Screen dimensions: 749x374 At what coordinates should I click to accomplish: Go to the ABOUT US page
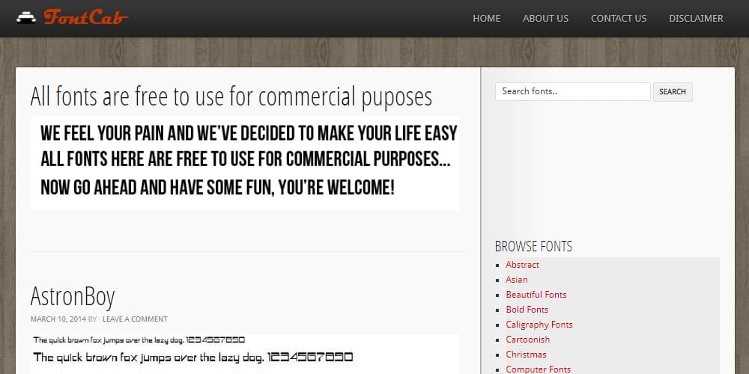(x=545, y=18)
